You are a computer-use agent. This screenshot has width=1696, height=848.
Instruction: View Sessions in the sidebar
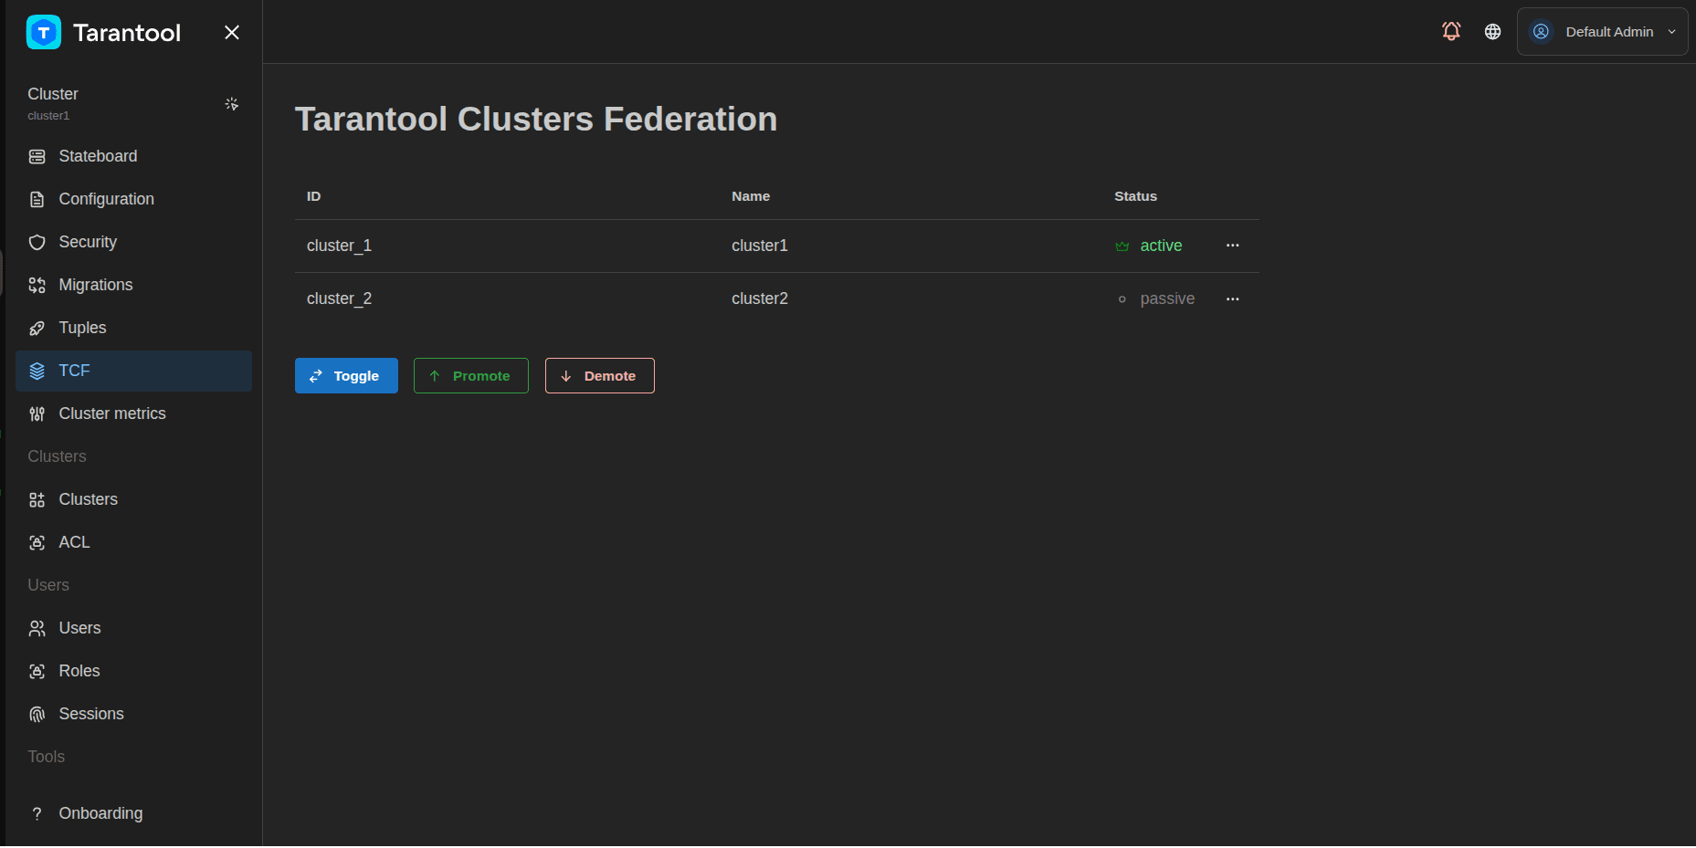[133, 714]
